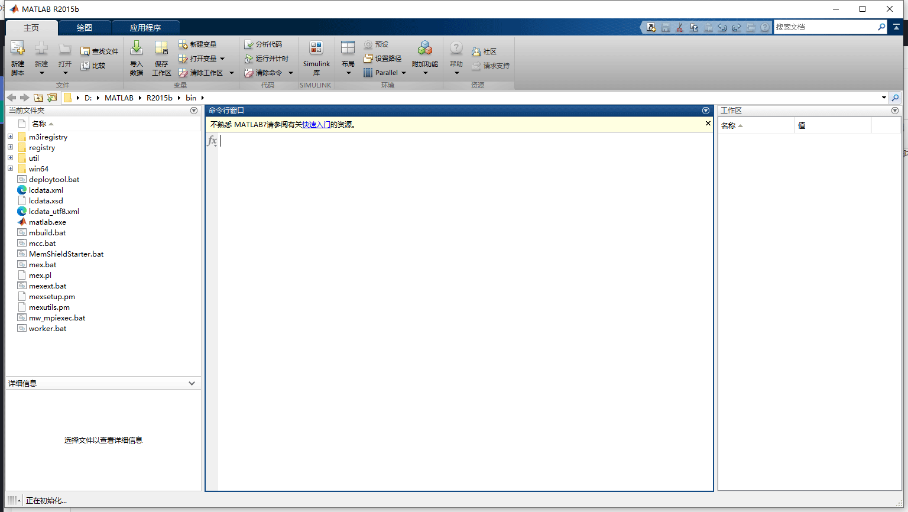Switch to the 应用程序 tab
The width and height of the screenshot is (908, 512).
click(145, 28)
